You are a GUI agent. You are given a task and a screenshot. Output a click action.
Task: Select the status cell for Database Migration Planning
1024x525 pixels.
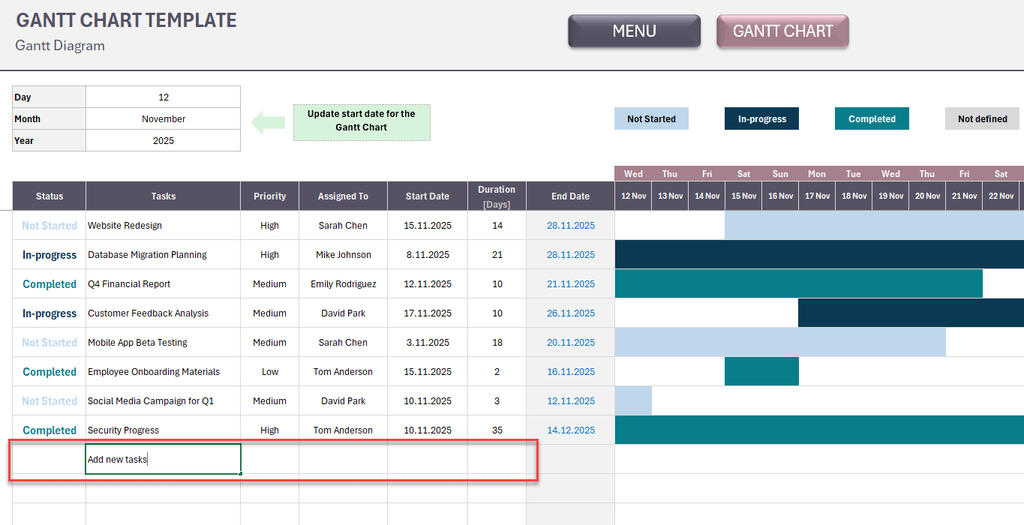[x=50, y=255]
